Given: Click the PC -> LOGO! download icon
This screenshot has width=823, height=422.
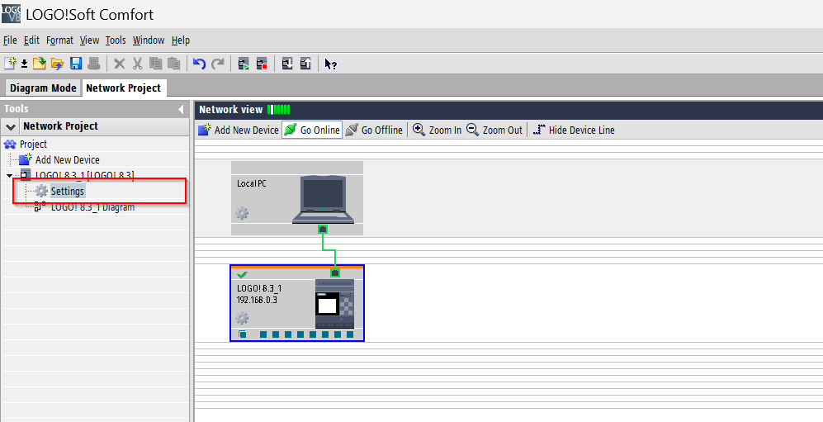Looking at the screenshot, I should point(287,64).
